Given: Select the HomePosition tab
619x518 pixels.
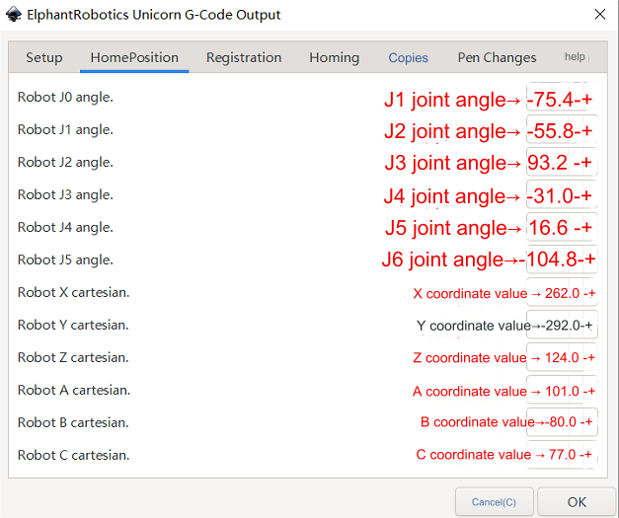Looking at the screenshot, I should (134, 57).
